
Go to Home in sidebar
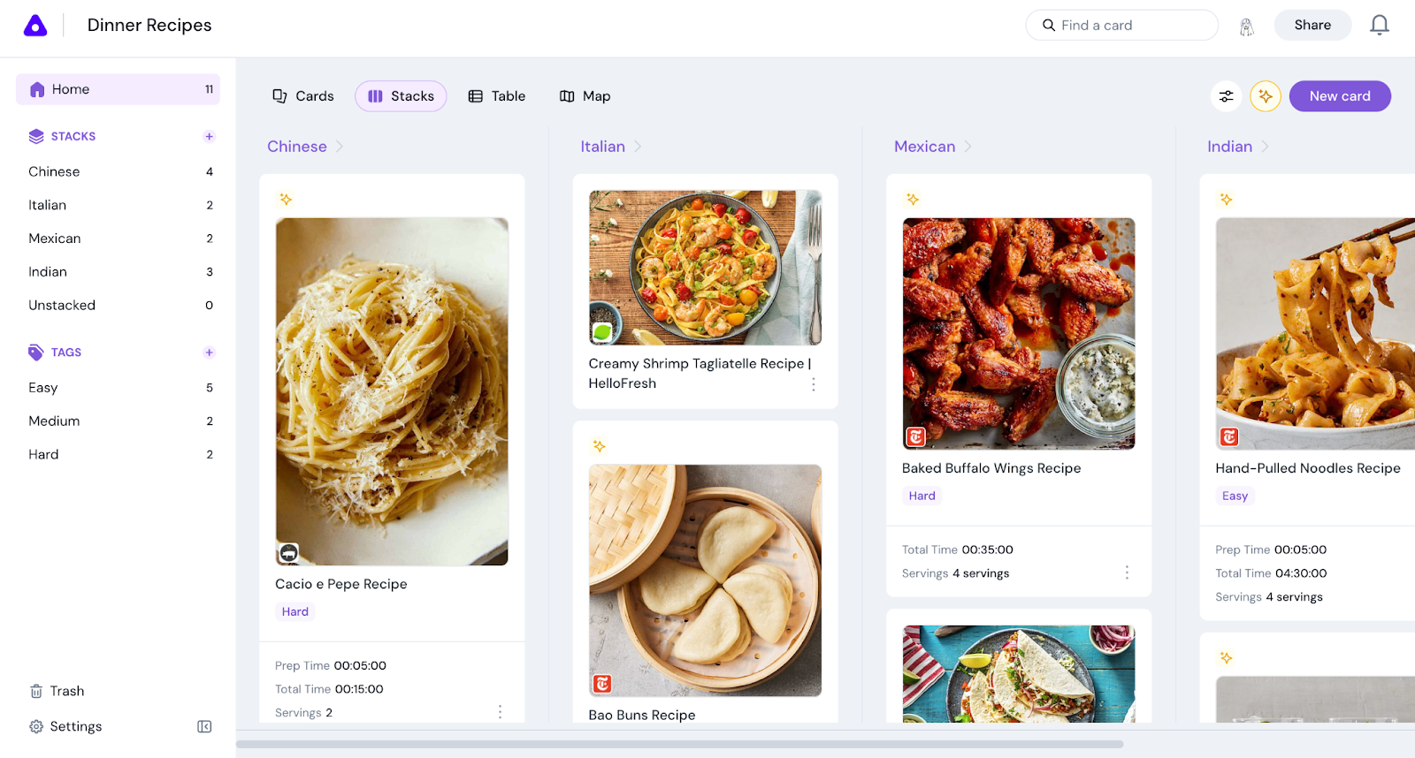click(x=118, y=89)
